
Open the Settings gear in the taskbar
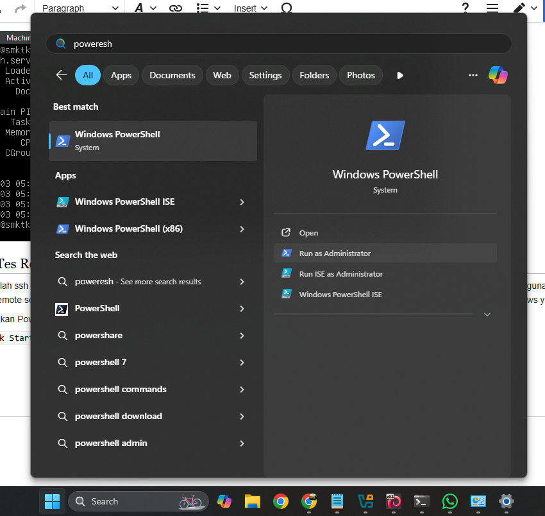[x=506, y=501]
